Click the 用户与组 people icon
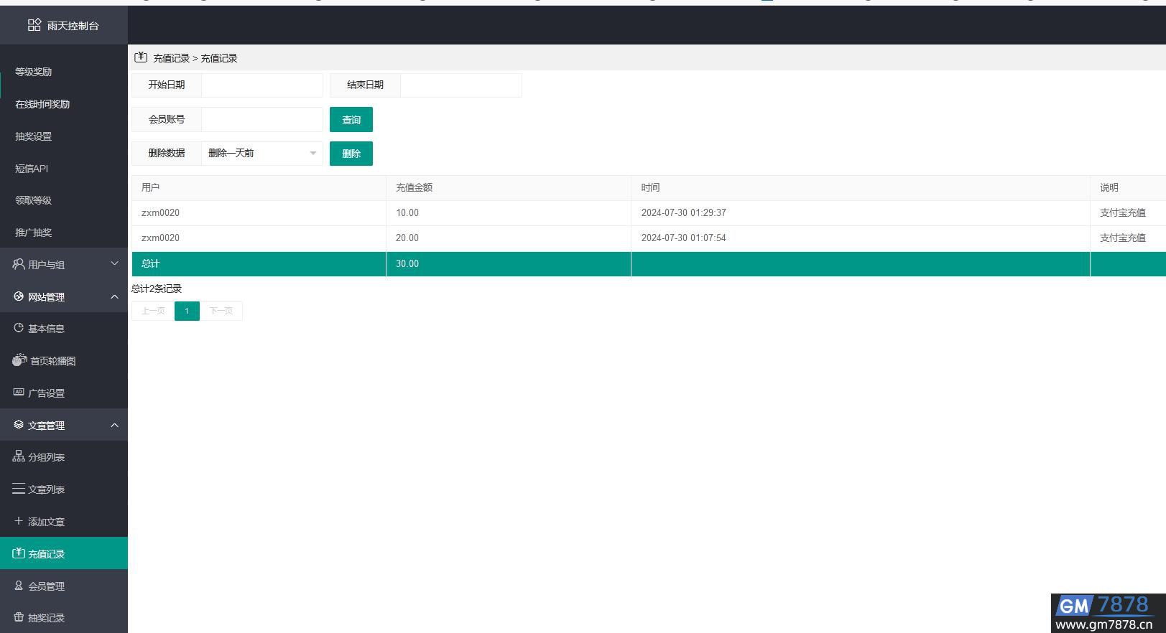 (19, 264)
